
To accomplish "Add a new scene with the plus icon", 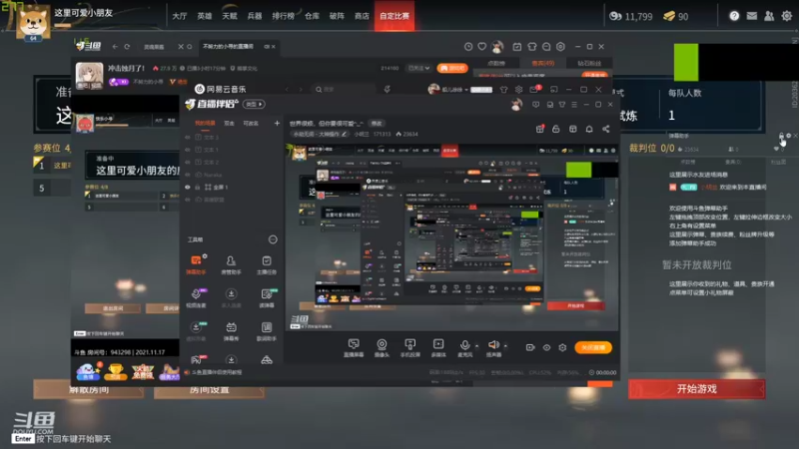I will pos(277,123).
